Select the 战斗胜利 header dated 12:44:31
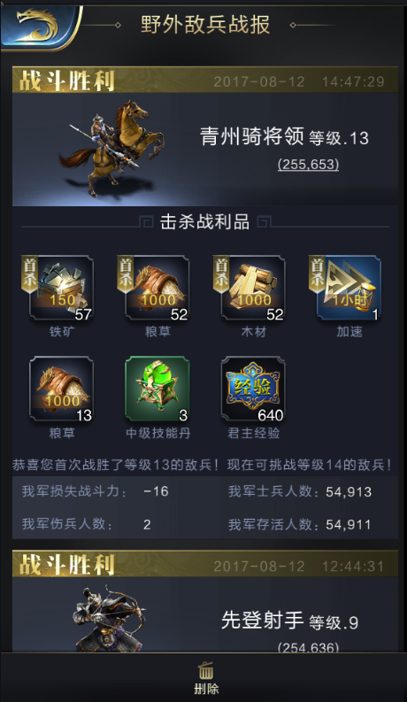This screenshot has height=702, width=407. 205,564
